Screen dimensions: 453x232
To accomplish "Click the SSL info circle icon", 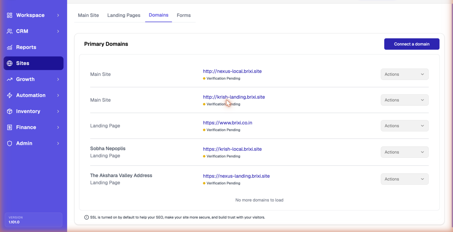I will 86,217.
